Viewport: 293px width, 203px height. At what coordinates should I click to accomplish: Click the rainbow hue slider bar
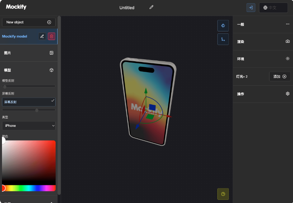[x=29, y=188]
